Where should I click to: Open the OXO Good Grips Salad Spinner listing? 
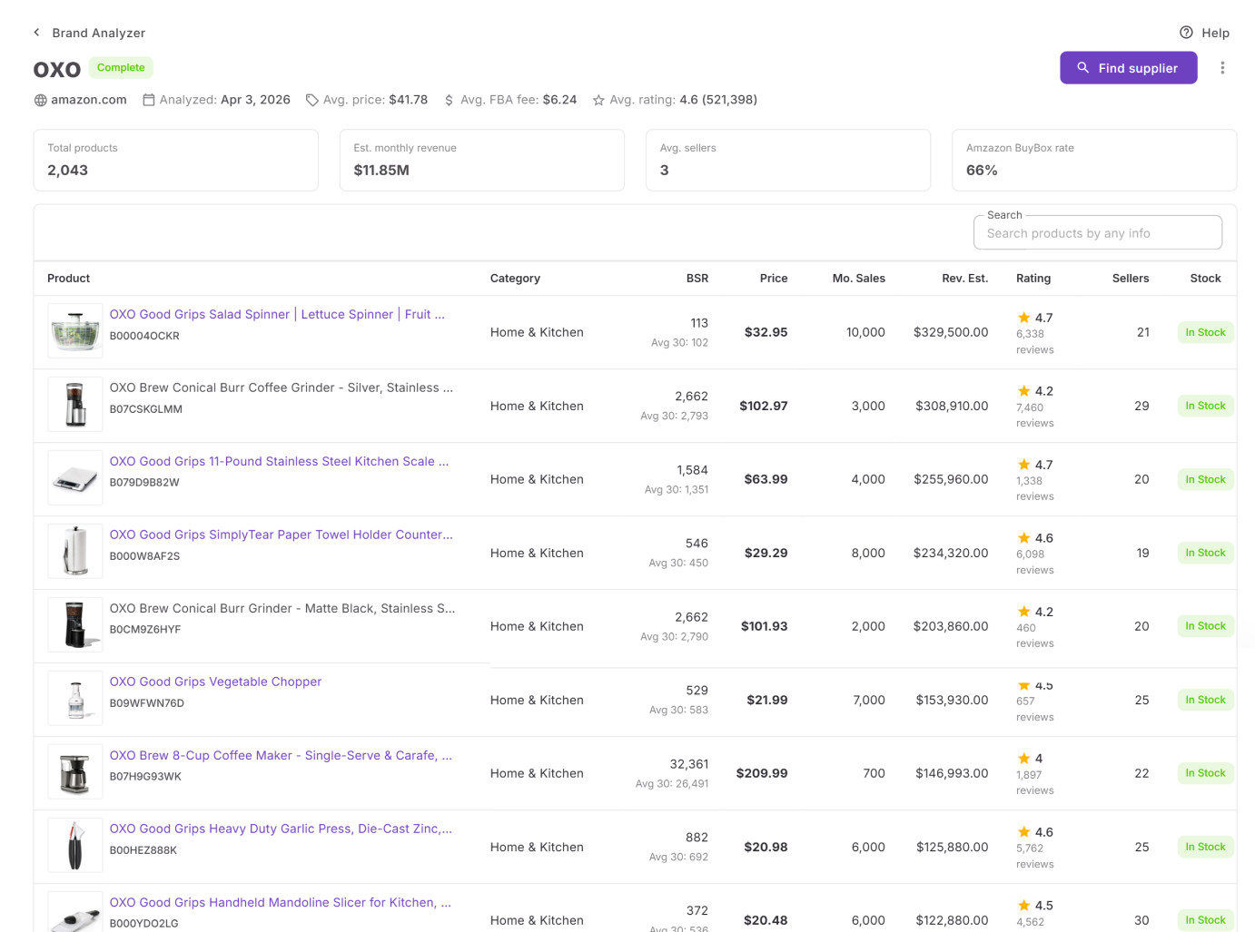(276, 314)
